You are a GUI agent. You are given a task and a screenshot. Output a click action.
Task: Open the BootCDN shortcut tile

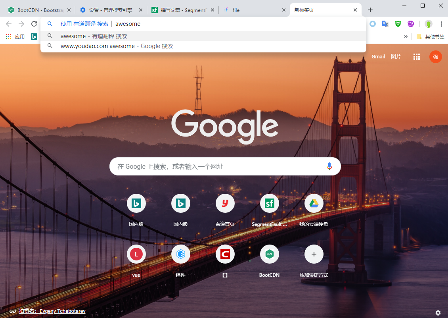(x=269, y=254)
